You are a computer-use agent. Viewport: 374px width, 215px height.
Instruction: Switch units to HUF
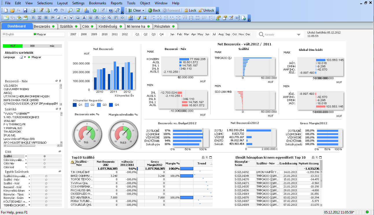[12, 46]
